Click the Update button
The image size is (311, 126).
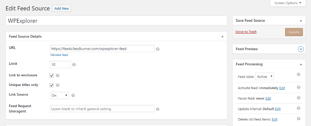(294, 32)
